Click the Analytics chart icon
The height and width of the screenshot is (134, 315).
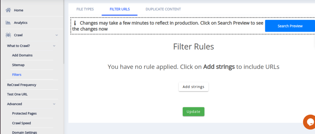[x=8, y=22]
